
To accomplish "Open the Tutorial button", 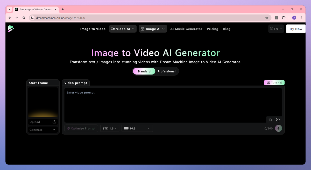I will (x=274, y=83).
